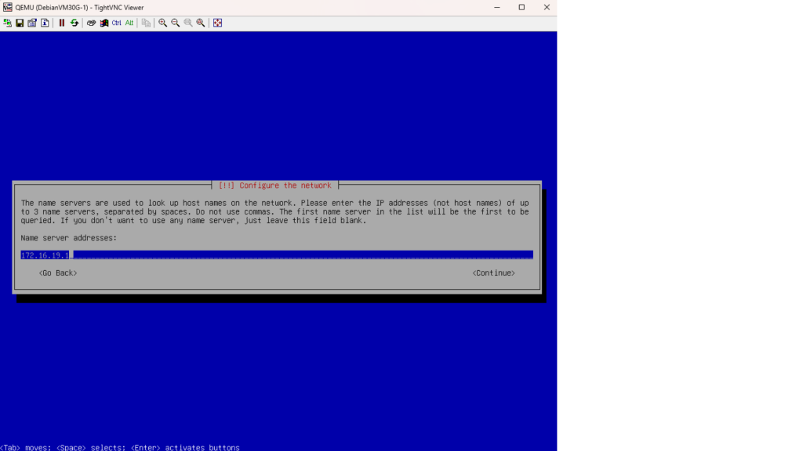Screen dimensions: 803x451
Task: Zoom in on the remote display
Action: coord(162,23)
